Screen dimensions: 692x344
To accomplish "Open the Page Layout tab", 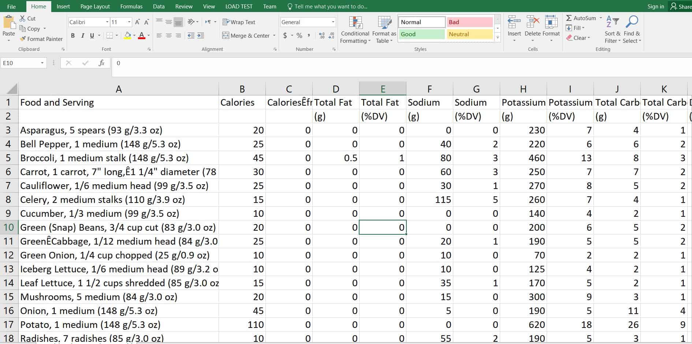I will (x=95, y=6).
